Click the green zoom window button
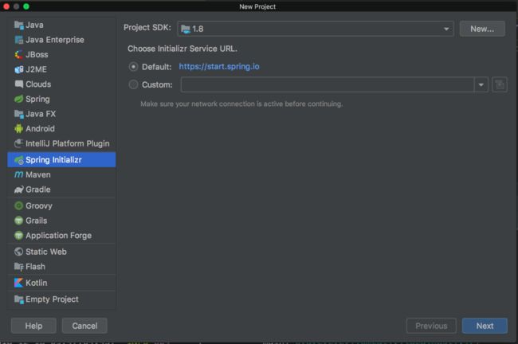The height and width of the screenshot is (344, 518). [26, 6]
